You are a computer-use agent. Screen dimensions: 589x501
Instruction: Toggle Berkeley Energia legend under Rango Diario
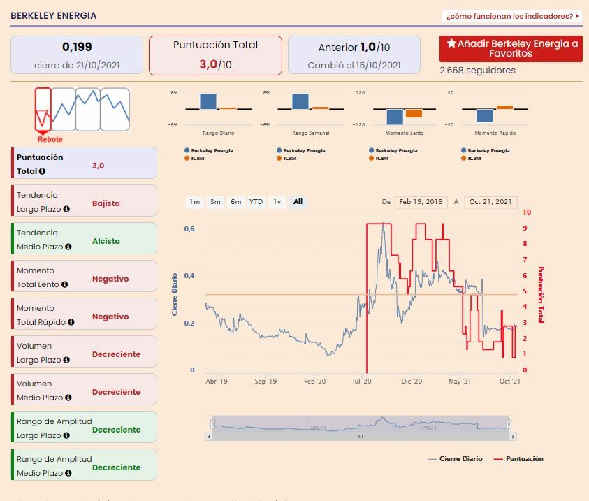(x=209, y=151)
